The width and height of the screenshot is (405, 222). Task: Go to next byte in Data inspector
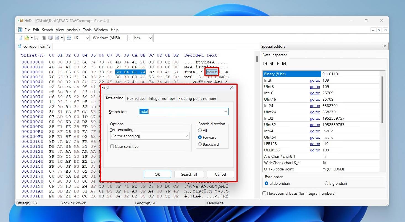pos(278,64)
